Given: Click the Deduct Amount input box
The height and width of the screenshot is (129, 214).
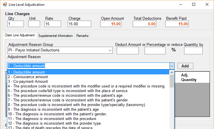Looking at the screenshot, I should [127, 51].
